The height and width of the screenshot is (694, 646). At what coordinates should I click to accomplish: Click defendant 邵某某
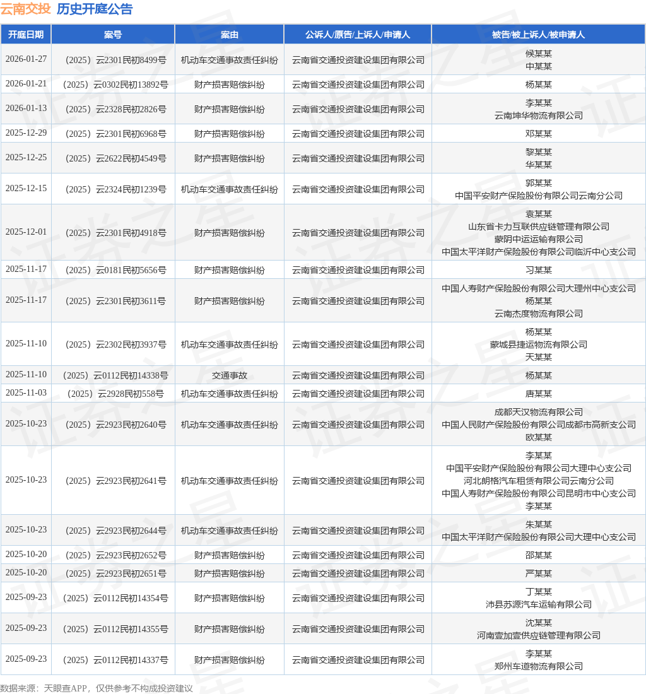click(539, 555)
